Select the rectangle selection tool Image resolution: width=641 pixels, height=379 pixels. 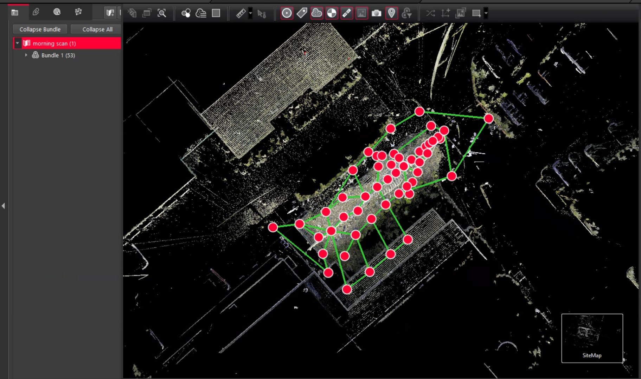(477, 13)
